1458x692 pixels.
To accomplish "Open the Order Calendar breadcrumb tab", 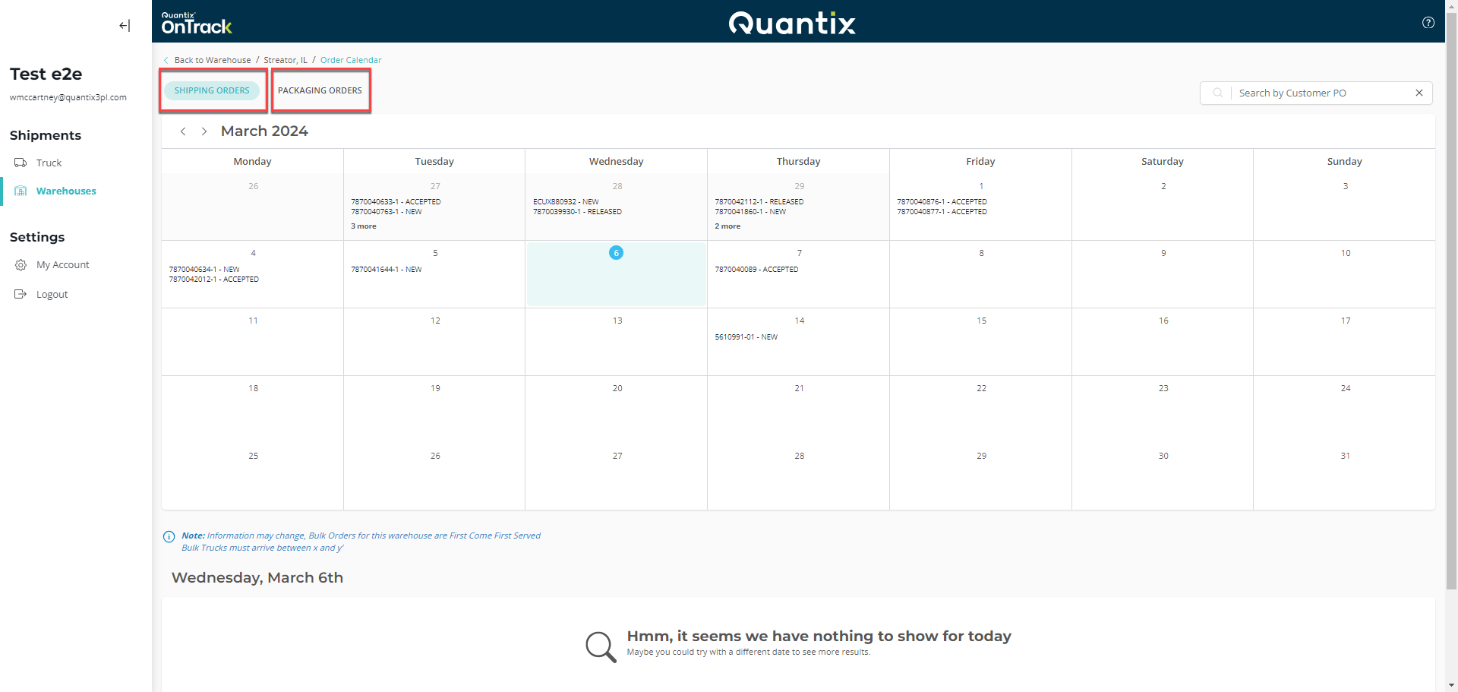I will [350, 60].
